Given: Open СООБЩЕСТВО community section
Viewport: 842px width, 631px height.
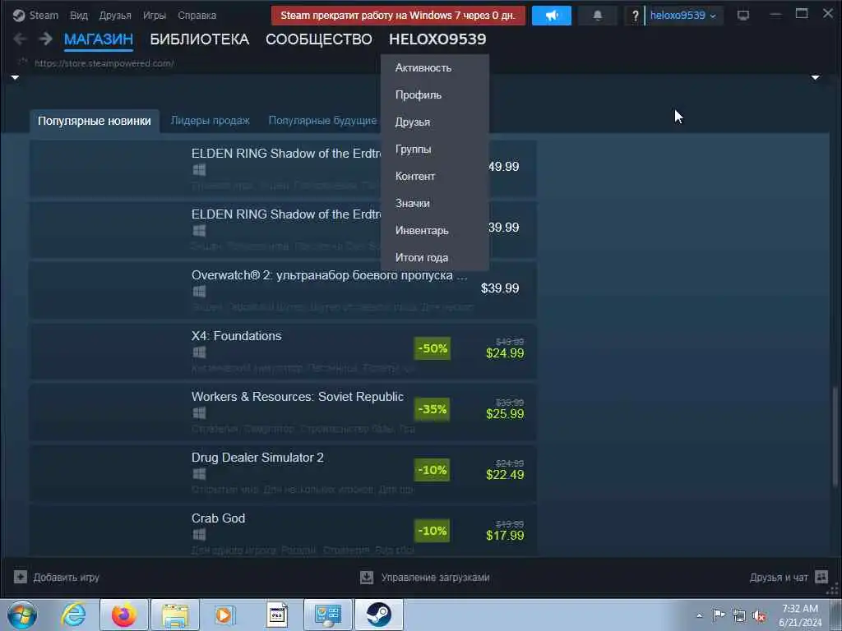Looking at the screenshot, I should (318, 39).
